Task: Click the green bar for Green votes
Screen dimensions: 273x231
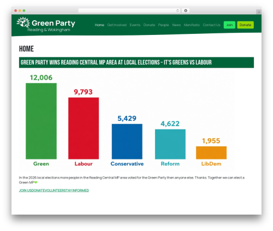Action: pyautogui.click(x=41, y=121)
